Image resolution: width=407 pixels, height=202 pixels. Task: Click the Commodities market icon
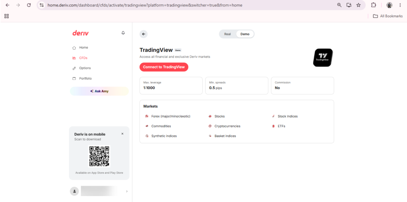147,126
